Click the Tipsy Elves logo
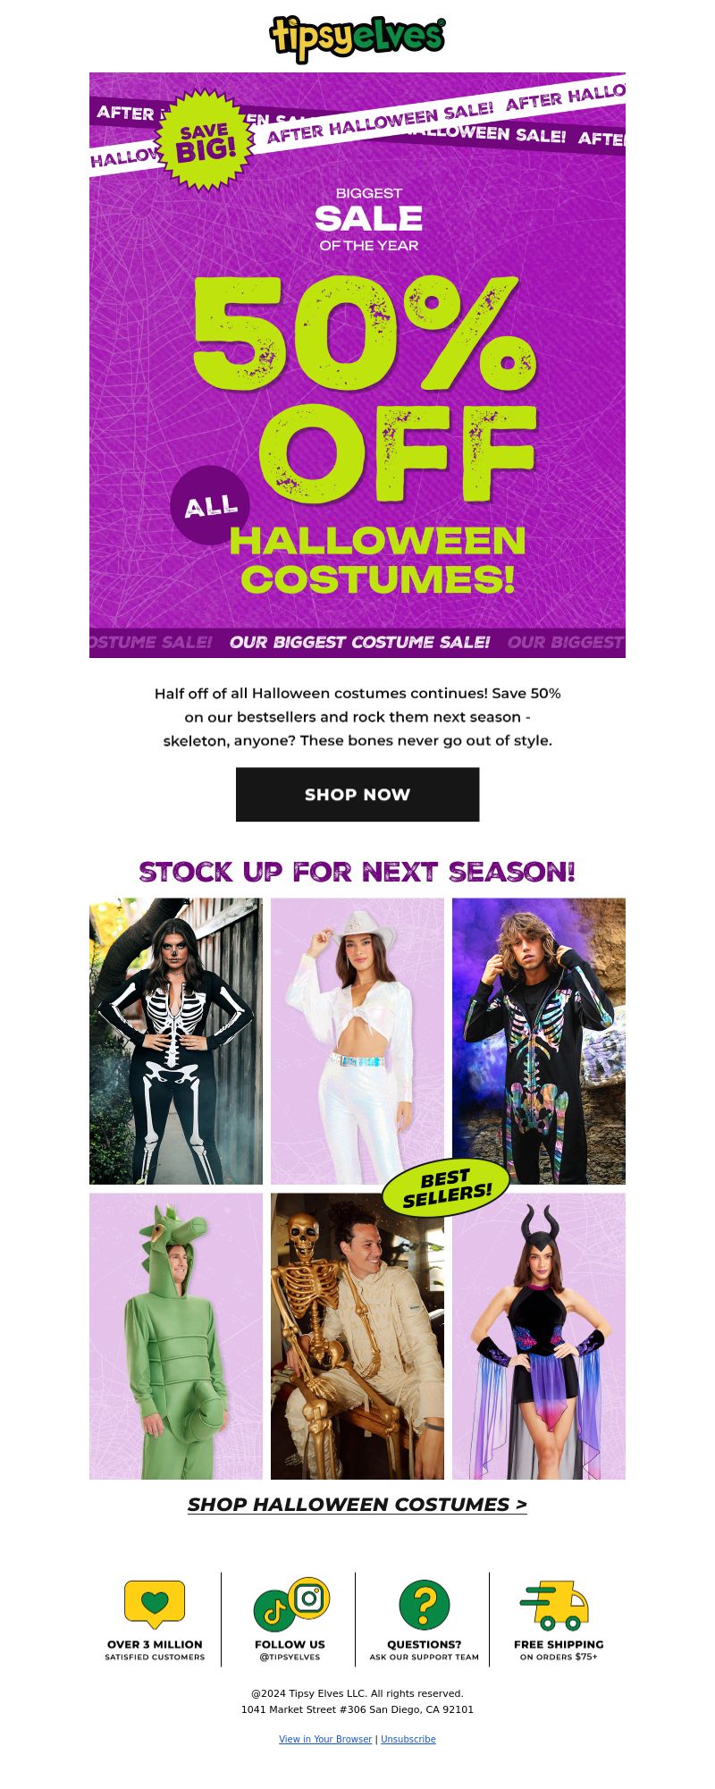Screen dimensions: 715x1789 tap(357, 39)
